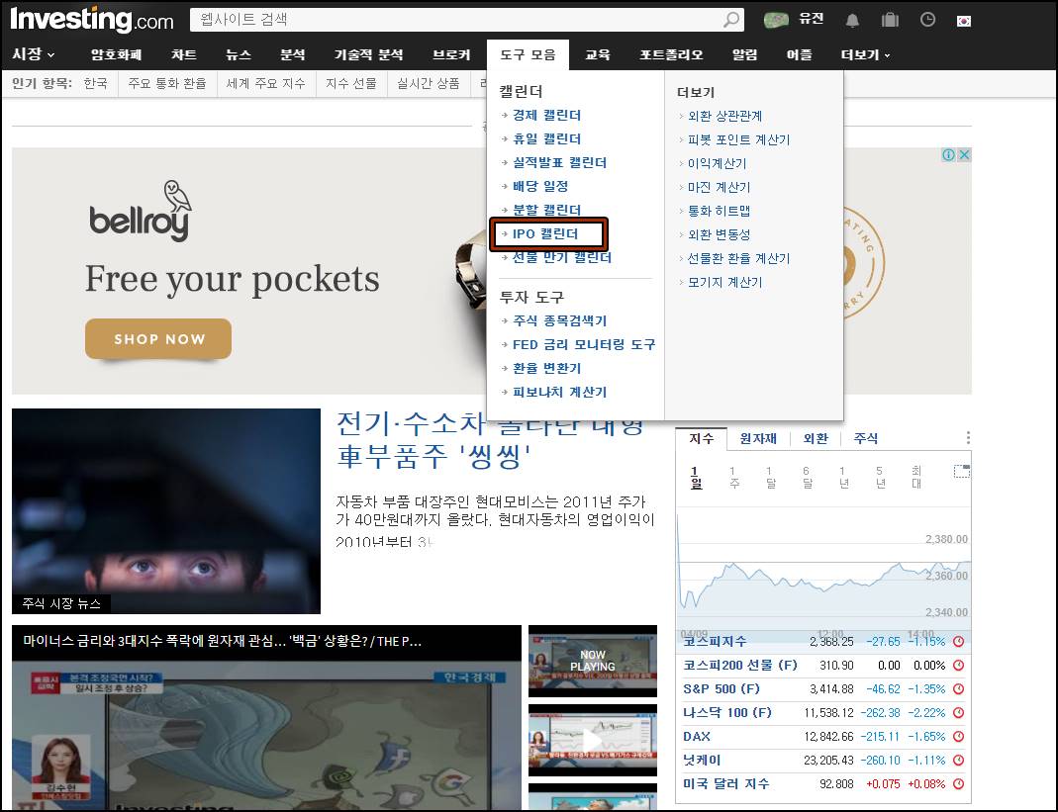Screen dimensions: 1058x812
Task: Click the 세계 주요 지수 popular item
Action: 266,84
